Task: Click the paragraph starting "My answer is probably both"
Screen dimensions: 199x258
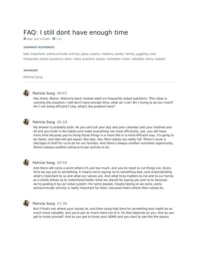Action: click(104, 137)
